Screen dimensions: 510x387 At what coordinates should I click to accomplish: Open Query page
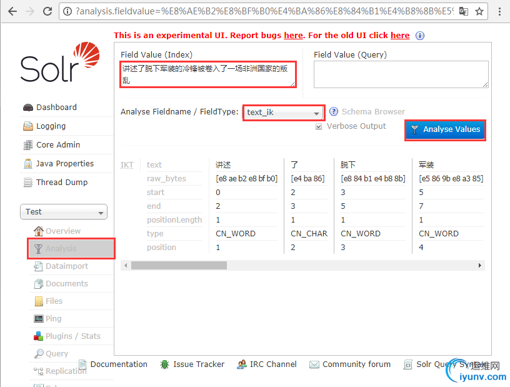(57, 353)
